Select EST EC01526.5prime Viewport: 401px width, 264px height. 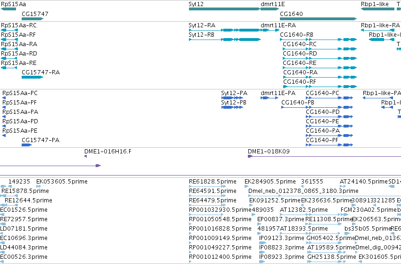click(24, 210)
